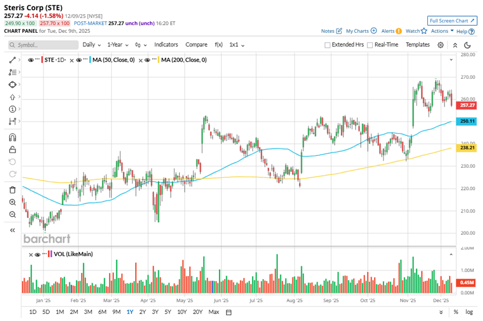Screen dimensions: 483x321
Task: Open the 1x1 grid layout dropdown
Action: click(237, 44)
